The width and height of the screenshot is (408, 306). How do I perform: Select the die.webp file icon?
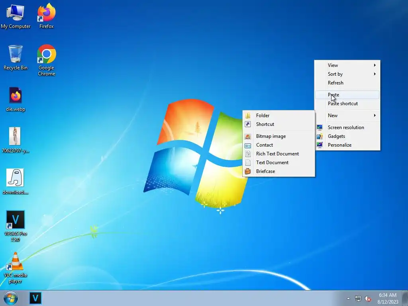click(16, 99)
